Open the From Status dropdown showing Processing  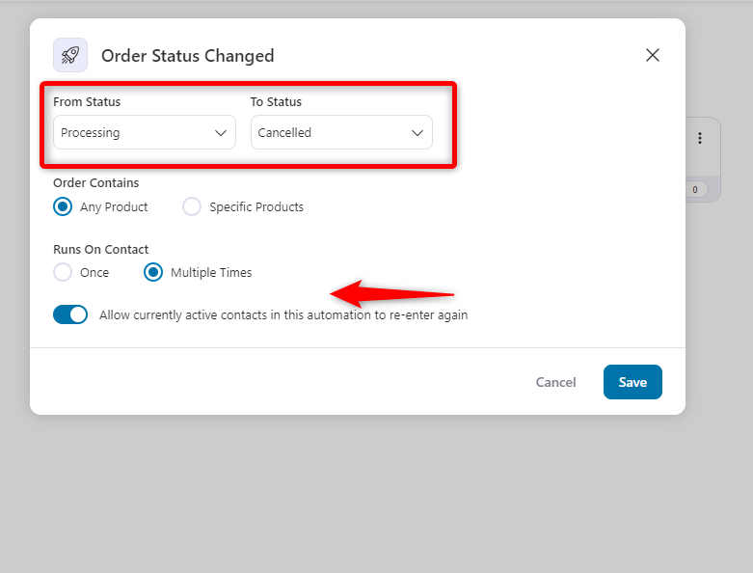[145, 132]
